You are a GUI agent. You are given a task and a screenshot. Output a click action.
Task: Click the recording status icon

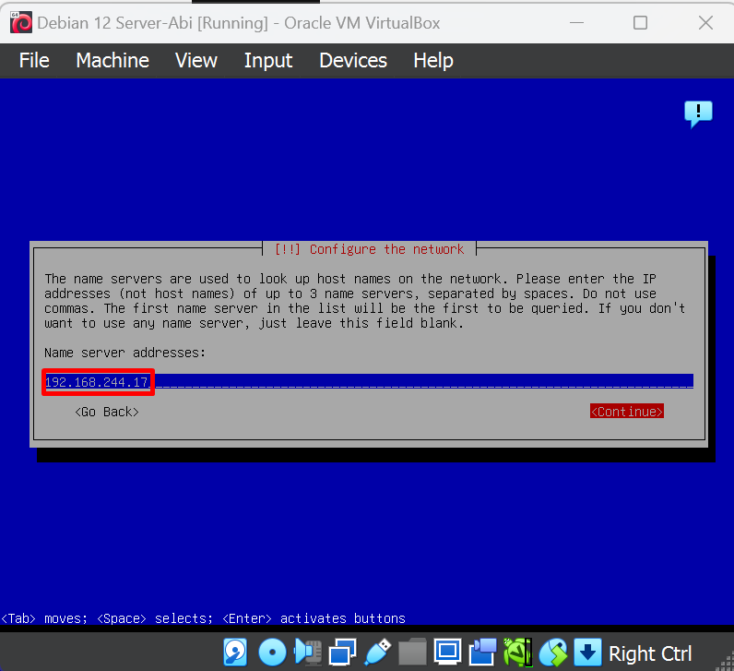click(482, 653)
